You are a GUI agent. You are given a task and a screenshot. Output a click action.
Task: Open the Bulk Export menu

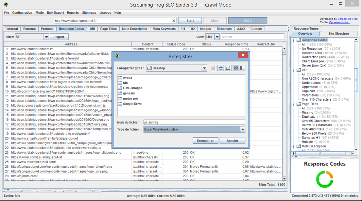[x=55, y=13]
